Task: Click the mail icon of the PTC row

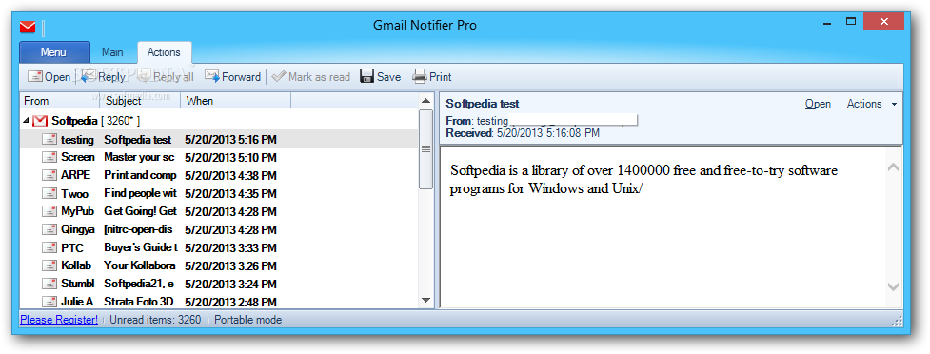Action: pos(49,247)
